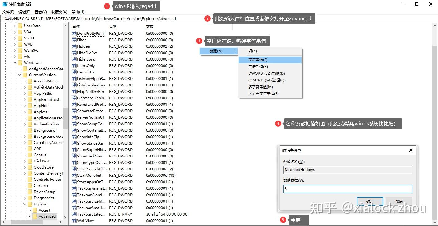
Task: Click the ShowCortanaB... value icon
Action: click(74, 130)
